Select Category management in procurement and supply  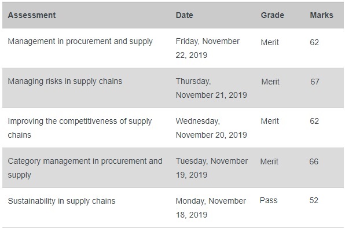pos(85,168)
